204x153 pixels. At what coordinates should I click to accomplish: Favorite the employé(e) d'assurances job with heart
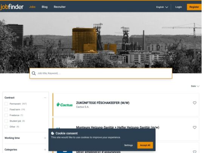195,152
